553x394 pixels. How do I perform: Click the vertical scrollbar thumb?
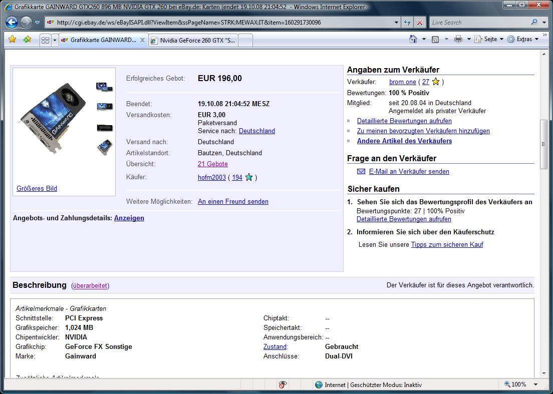click(x=544, y=144)
